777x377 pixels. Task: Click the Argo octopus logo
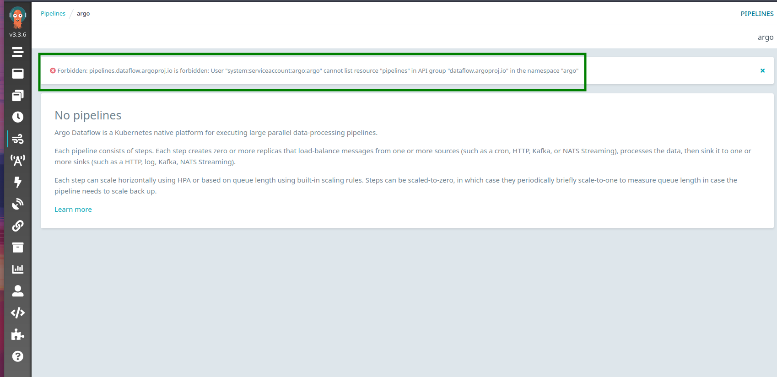pos(18,18)
